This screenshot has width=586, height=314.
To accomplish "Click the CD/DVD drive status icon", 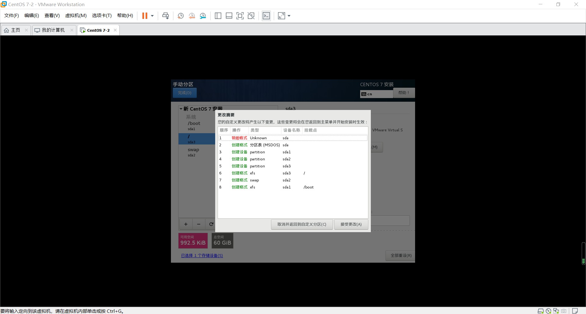I will (x=548, y=311).
